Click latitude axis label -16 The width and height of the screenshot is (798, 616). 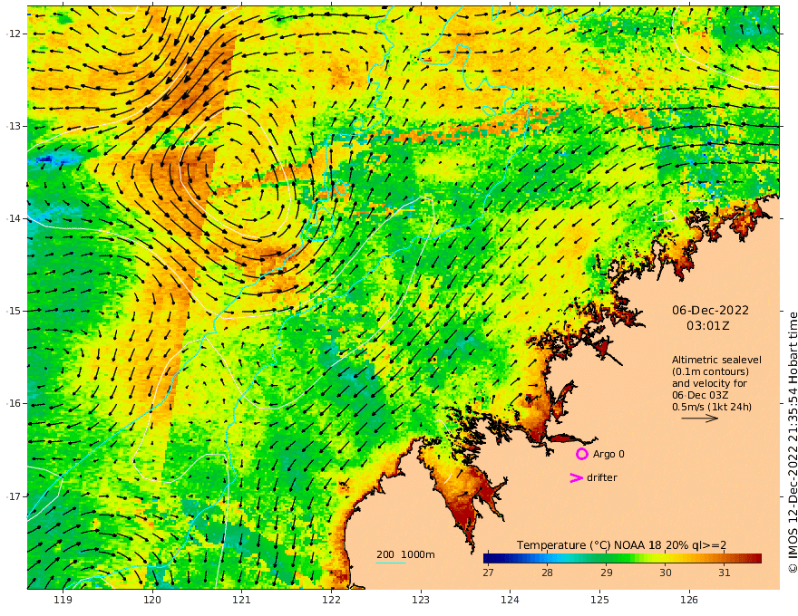click(x=14, y=403)
